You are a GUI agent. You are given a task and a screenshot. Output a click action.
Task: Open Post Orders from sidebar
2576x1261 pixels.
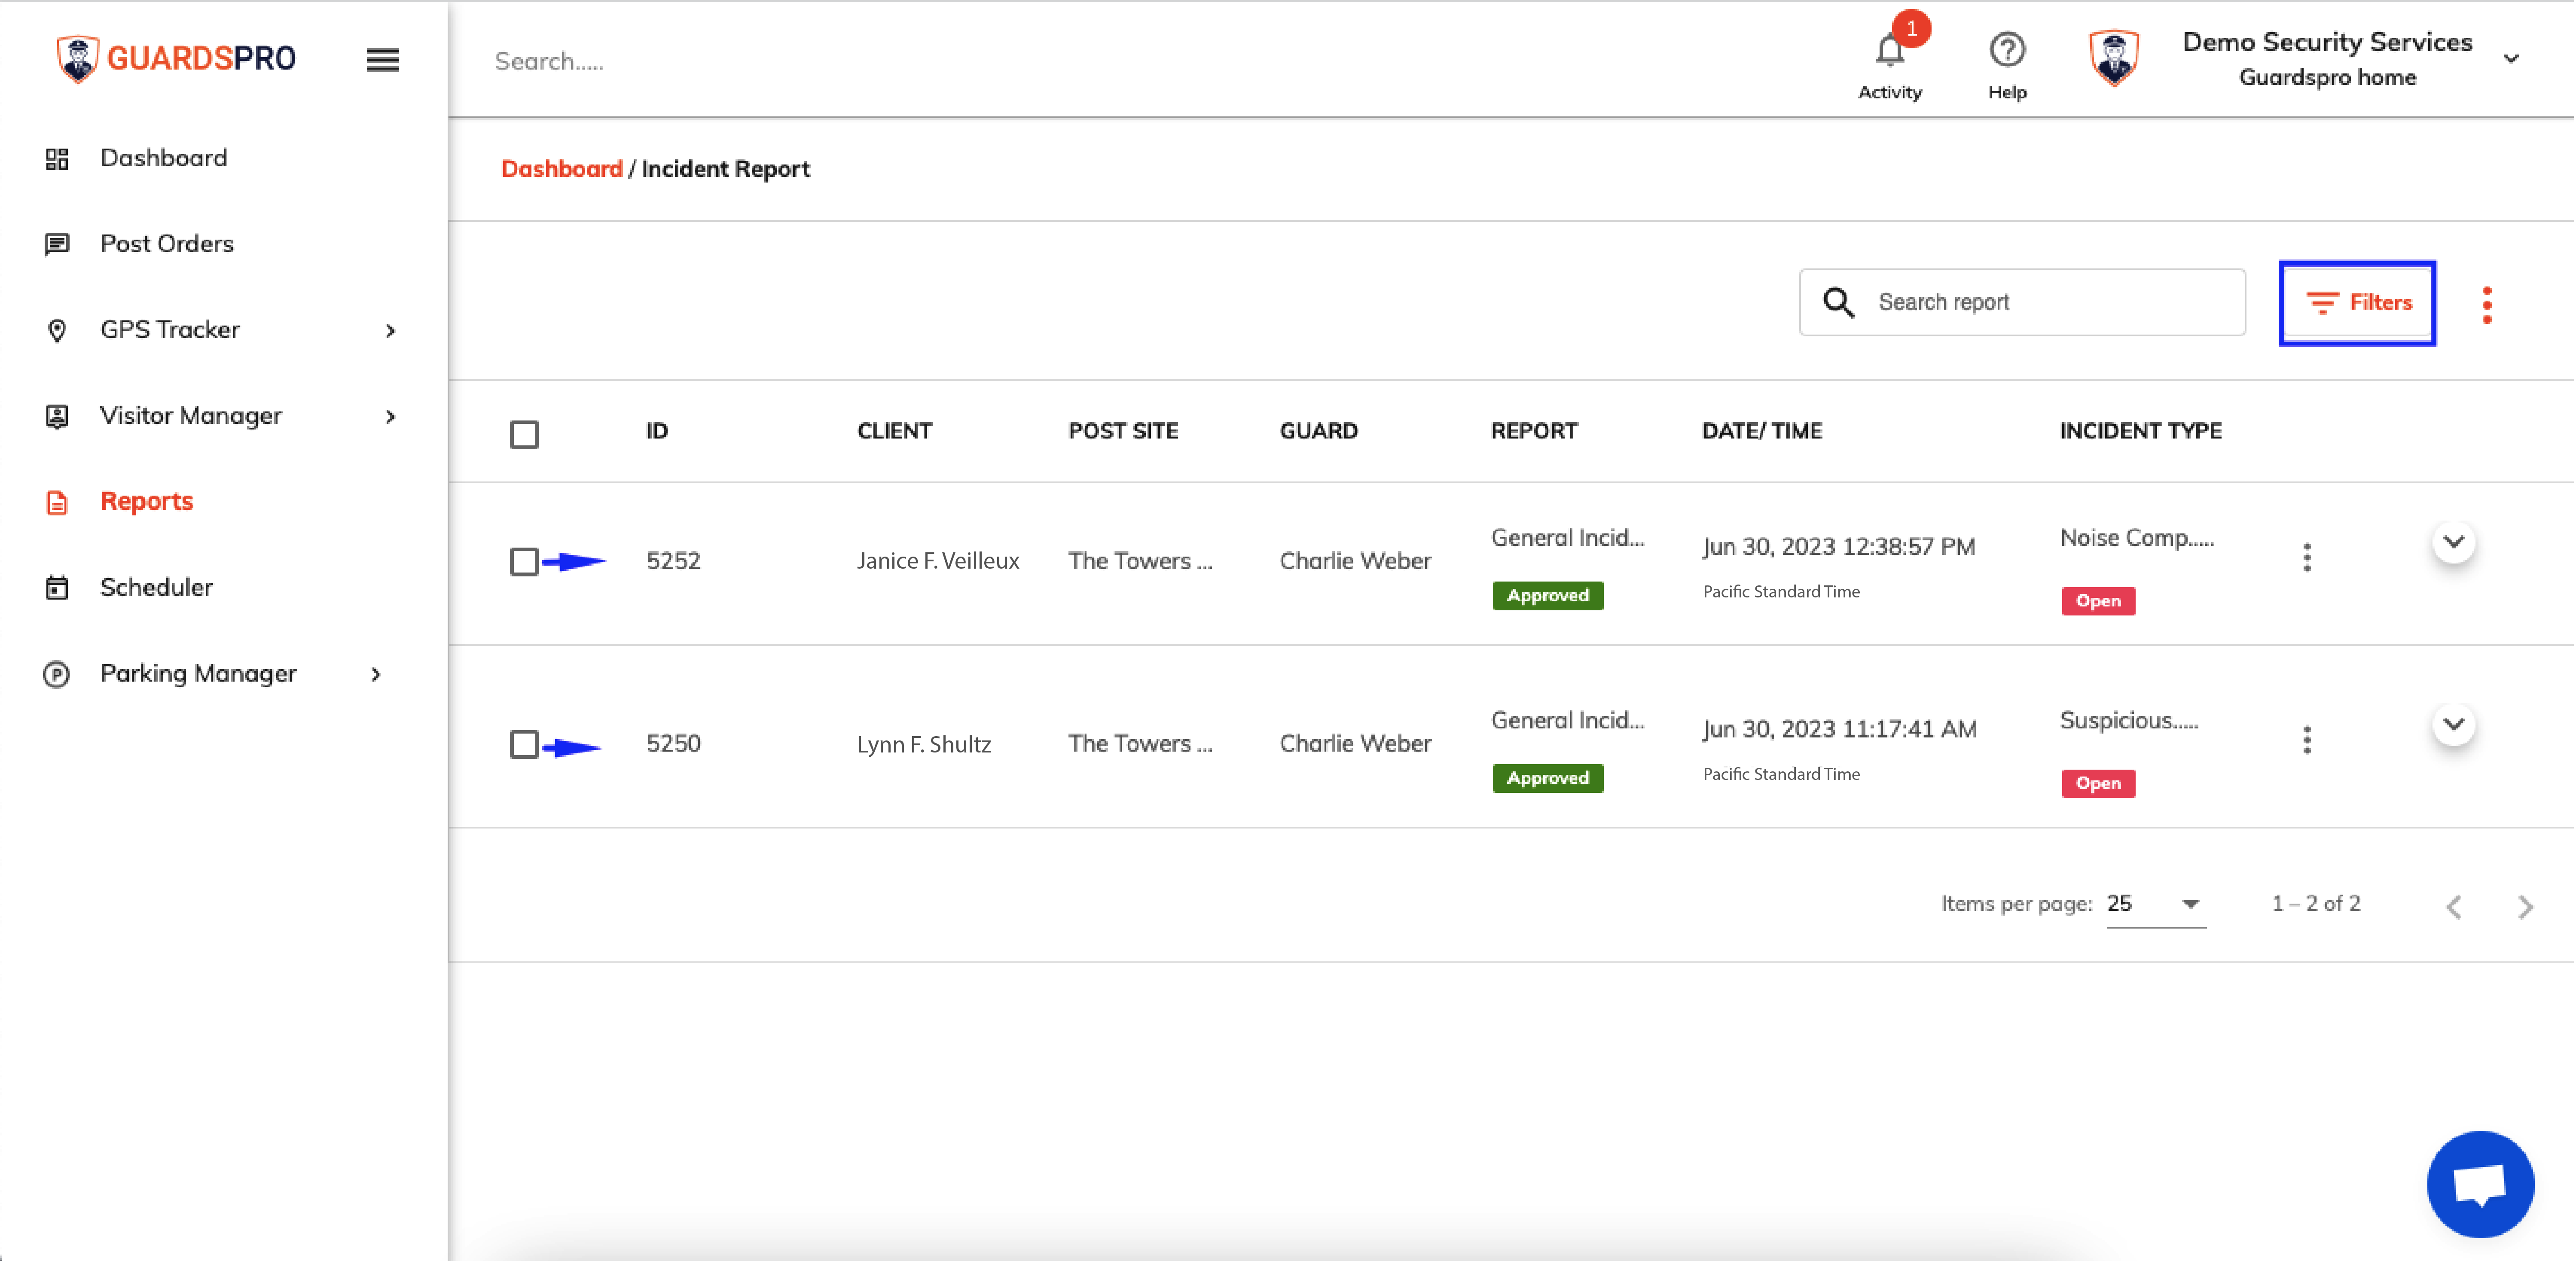[x=167, y=244]
